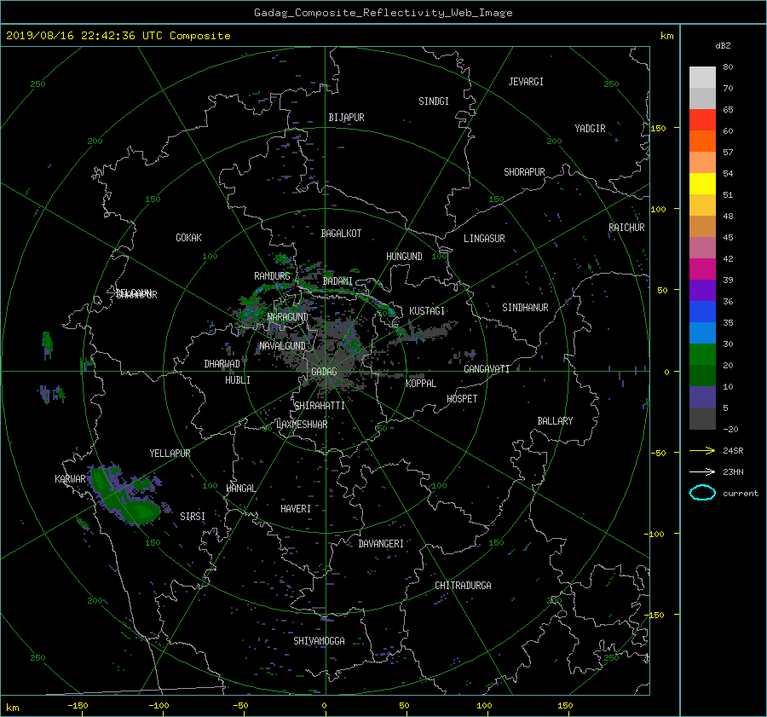This screenshot has width=767, height=717.
Task: Click the green rain echo near Karwar
Action: 125,494
